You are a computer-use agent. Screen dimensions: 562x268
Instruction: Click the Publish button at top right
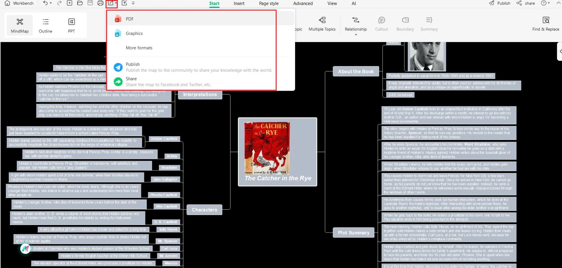(x=500, y=3)
